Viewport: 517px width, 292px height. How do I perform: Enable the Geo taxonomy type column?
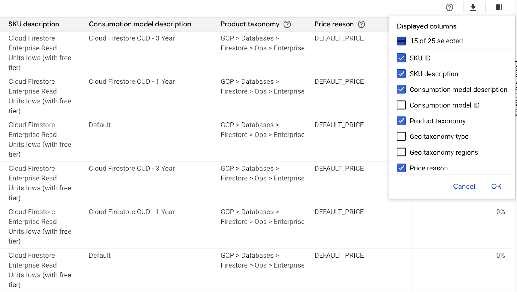401,136
